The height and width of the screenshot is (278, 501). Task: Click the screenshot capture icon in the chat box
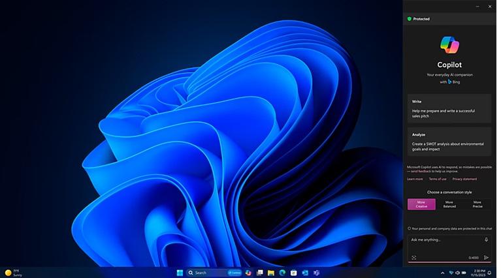coord(413,258)
